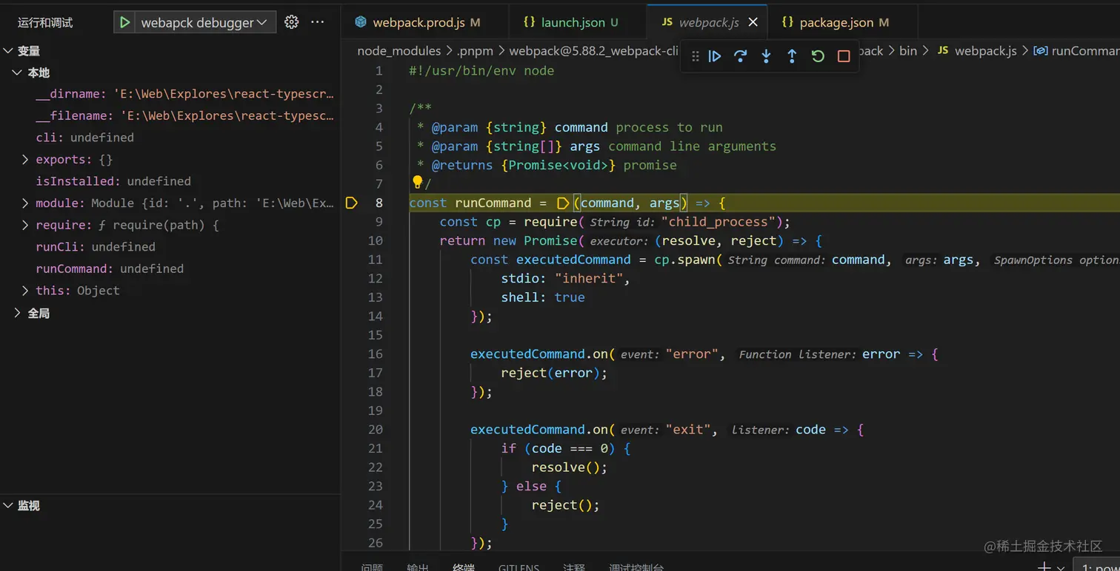The width and height of the screenshot is (1120, 571).
Task: Click the lightbulb code action icon
Action: (417, 182)
